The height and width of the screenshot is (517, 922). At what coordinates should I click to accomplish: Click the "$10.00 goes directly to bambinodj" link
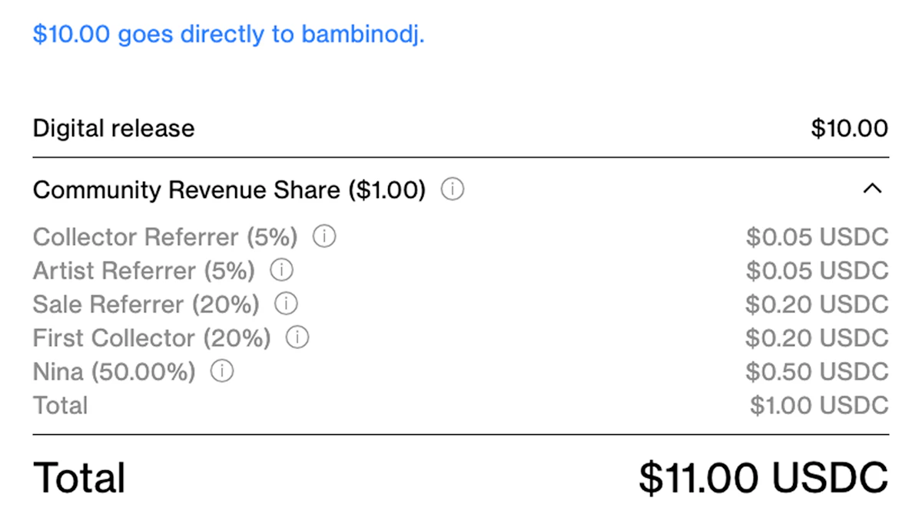[228, 35]
